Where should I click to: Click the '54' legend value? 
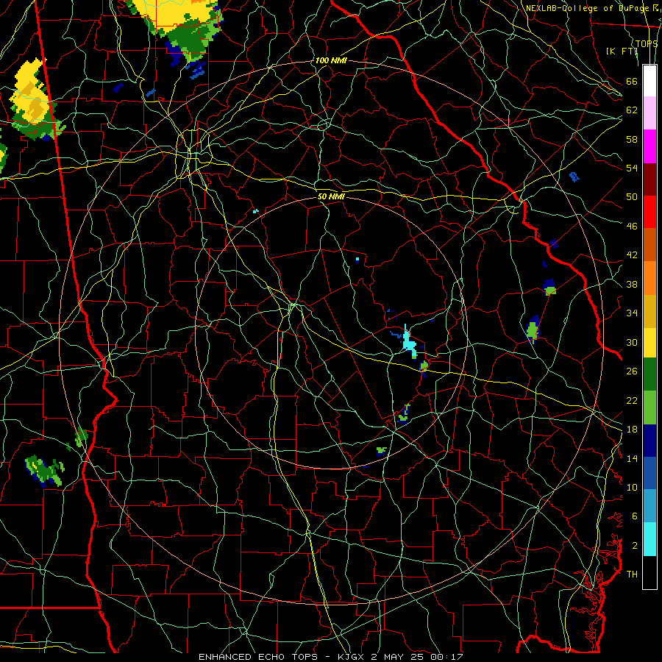point(632,168)
